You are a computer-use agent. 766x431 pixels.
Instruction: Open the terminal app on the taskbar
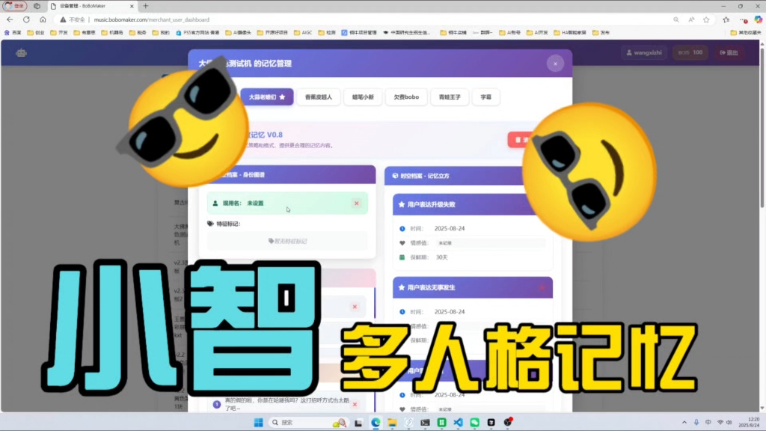pyautogui.click(x=425, y=423)
